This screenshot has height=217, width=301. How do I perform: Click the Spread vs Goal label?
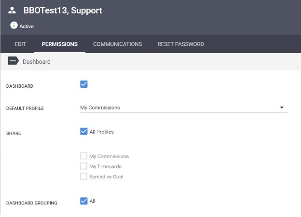(x=106, y=176)
